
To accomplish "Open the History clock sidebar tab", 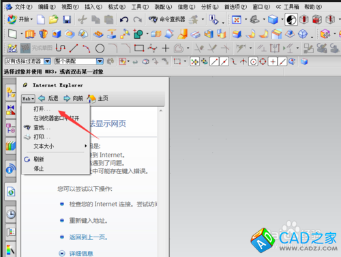I will pos(11,214).
